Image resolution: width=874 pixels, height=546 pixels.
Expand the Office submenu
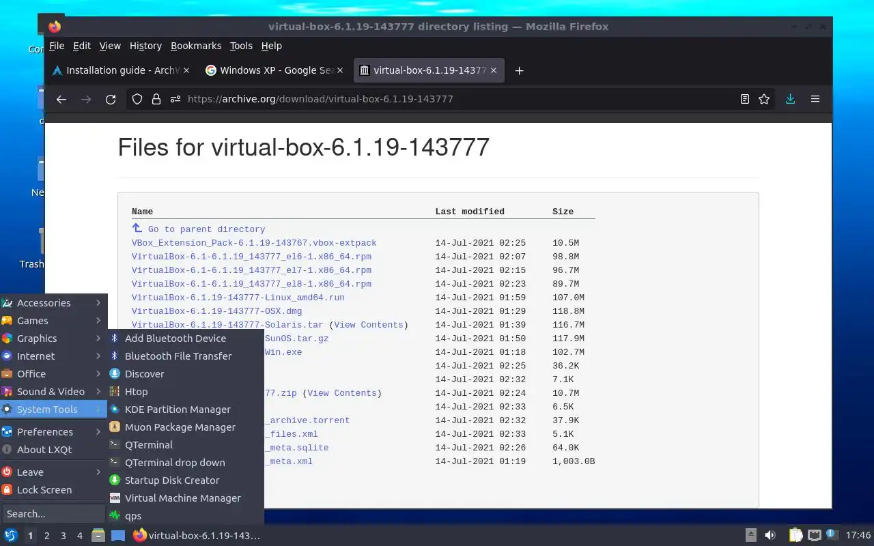point(53,374)
